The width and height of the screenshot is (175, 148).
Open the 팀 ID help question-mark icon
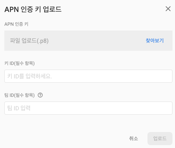pyautogui.click(x=40, y=95)
